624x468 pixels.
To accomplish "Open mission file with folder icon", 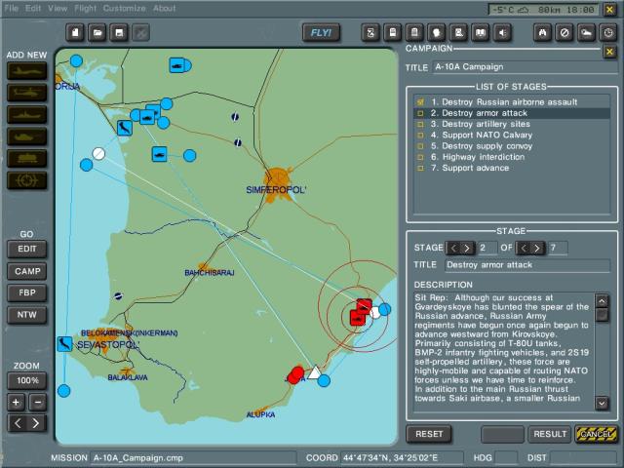I will point(97,32).
